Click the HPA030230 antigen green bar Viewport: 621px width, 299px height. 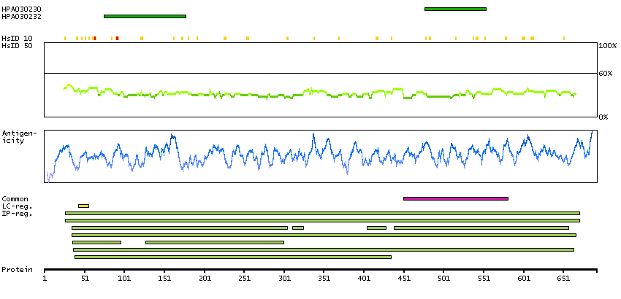(x=454, y=9)
